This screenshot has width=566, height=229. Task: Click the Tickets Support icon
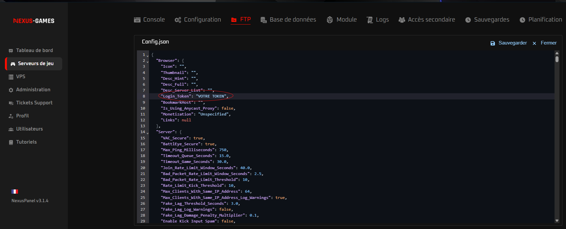(11, 103)
